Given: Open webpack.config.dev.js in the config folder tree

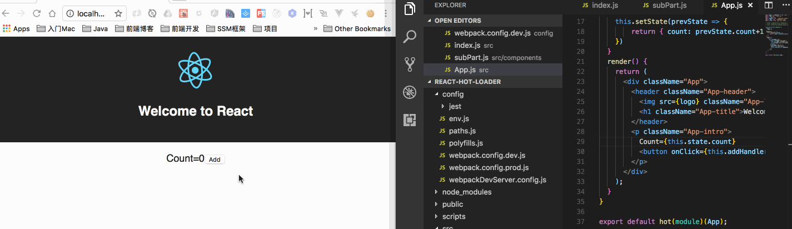Looking at the screenshot, I should pos(493,155).
